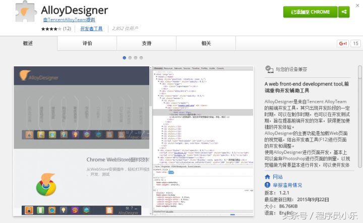
Task: Click the AlloyDesigner title heading
Action: (75, 10)
